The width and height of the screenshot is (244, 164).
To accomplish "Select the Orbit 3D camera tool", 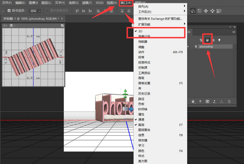I will 193,11.
